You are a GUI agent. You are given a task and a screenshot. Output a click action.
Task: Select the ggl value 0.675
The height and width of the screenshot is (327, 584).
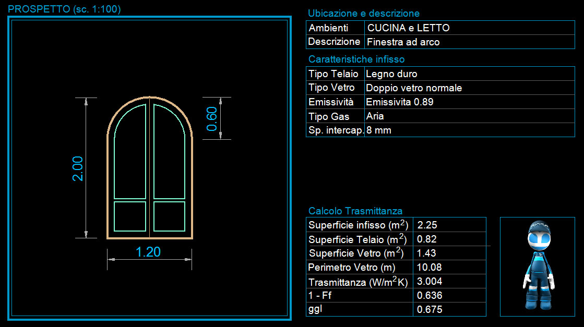tap(430, 309)
